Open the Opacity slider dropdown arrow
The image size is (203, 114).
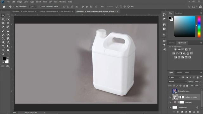point(200,82)
